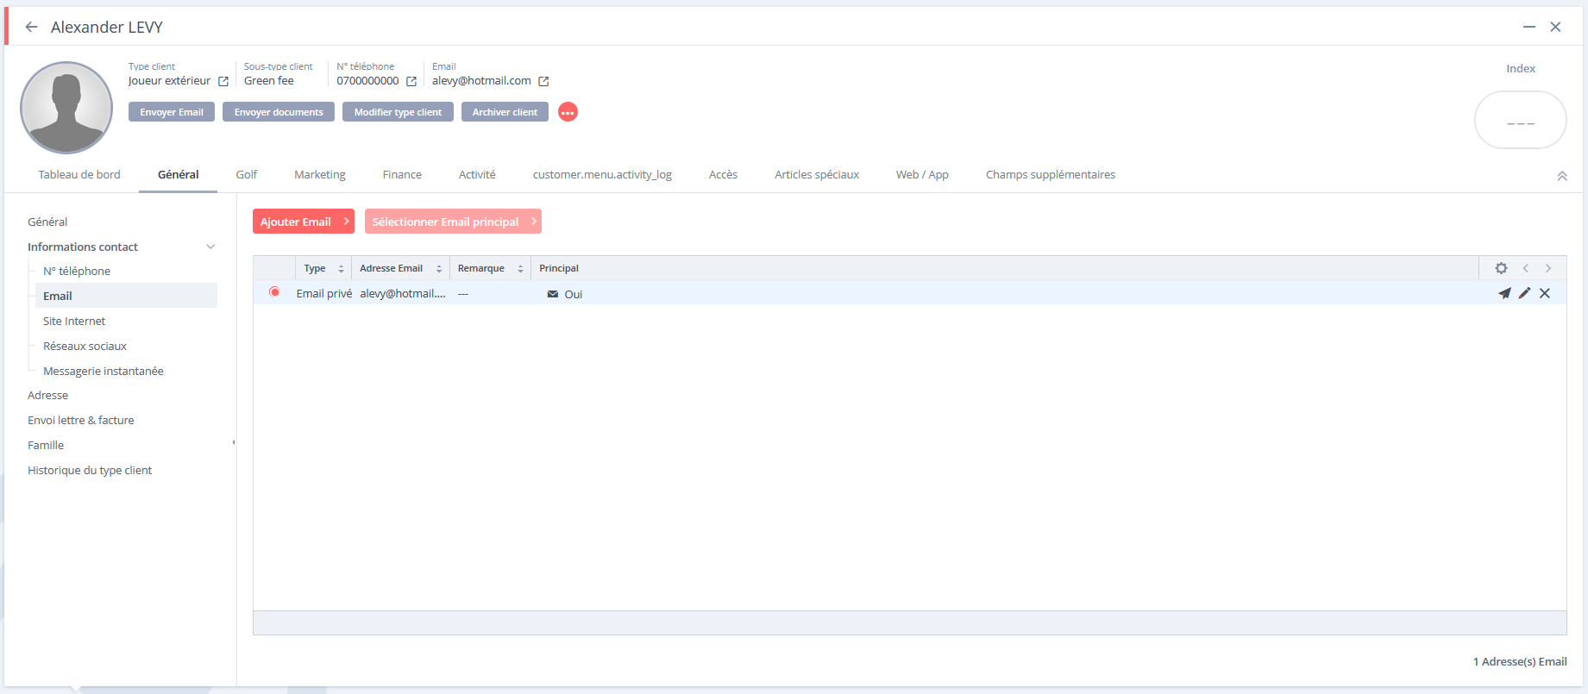The image size is (1588, 694).
Task: Open the Web / App tab
Action: tap(922, 174)
